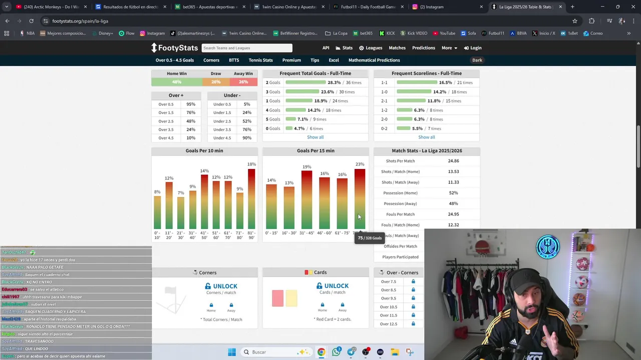Viewport: 641px width, 360px height.
Task: Click the Login button
Action: point(473,48)
